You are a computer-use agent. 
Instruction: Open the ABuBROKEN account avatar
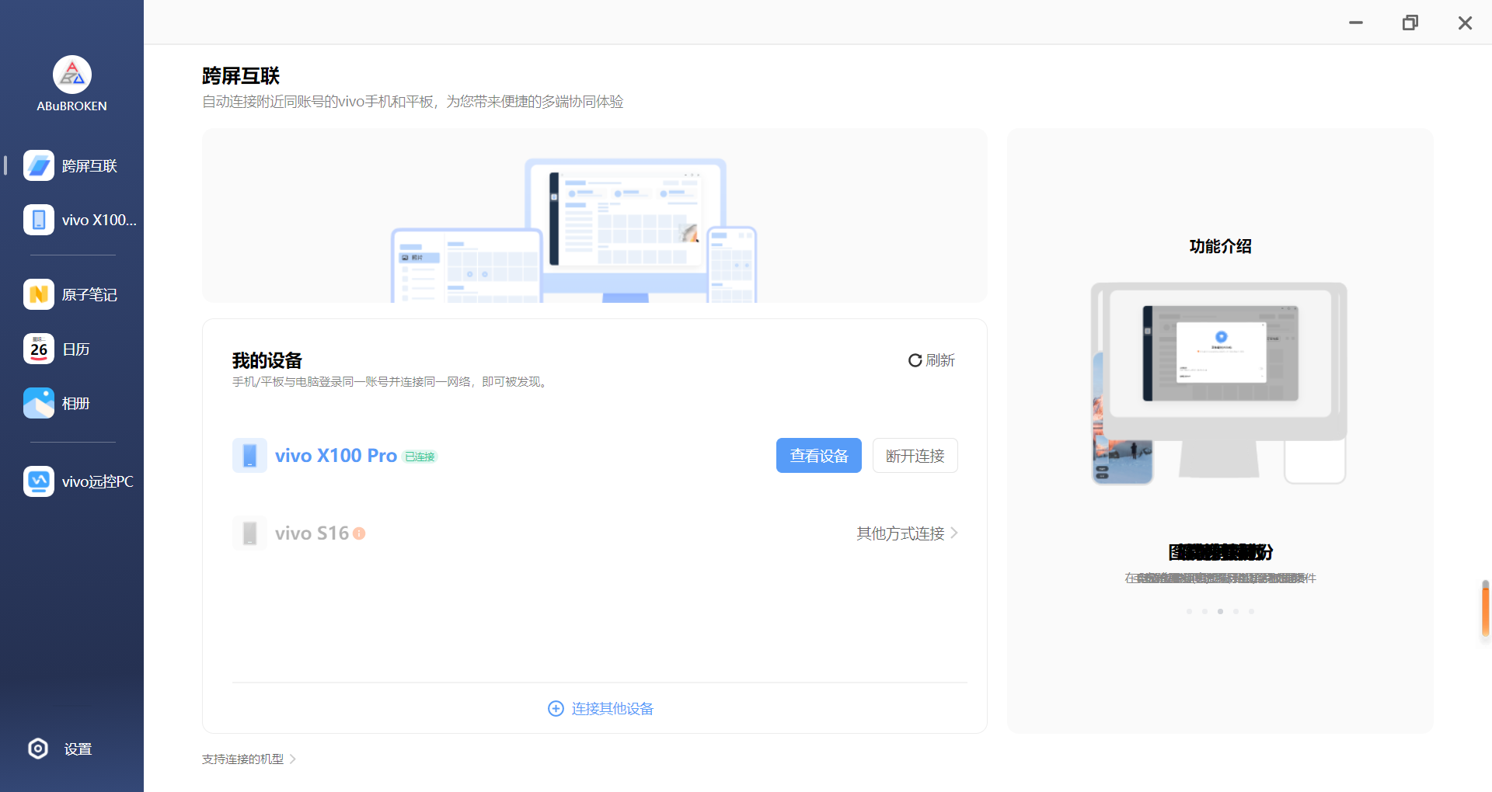72,75
